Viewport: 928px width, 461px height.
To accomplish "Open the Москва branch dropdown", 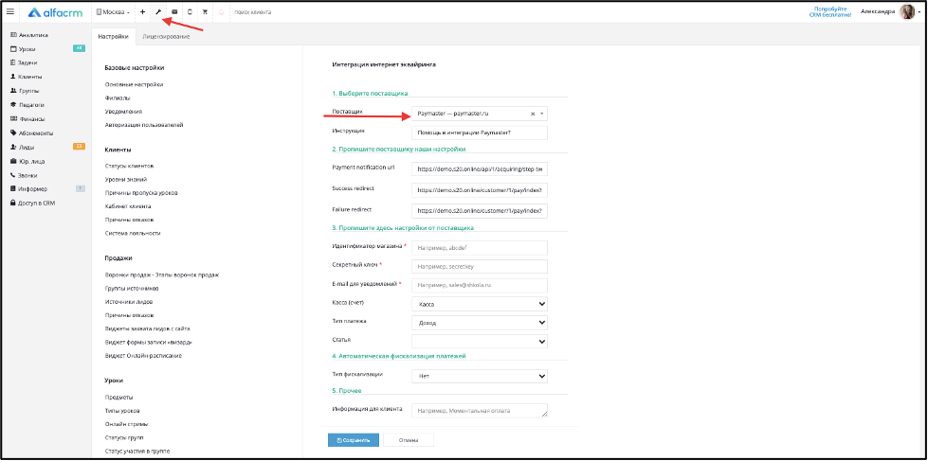I will click(113, 12).
